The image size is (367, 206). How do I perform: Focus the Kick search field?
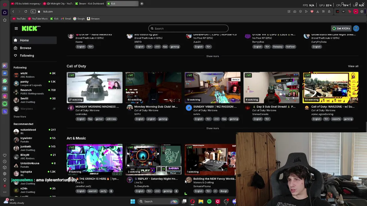click(188, 28)
